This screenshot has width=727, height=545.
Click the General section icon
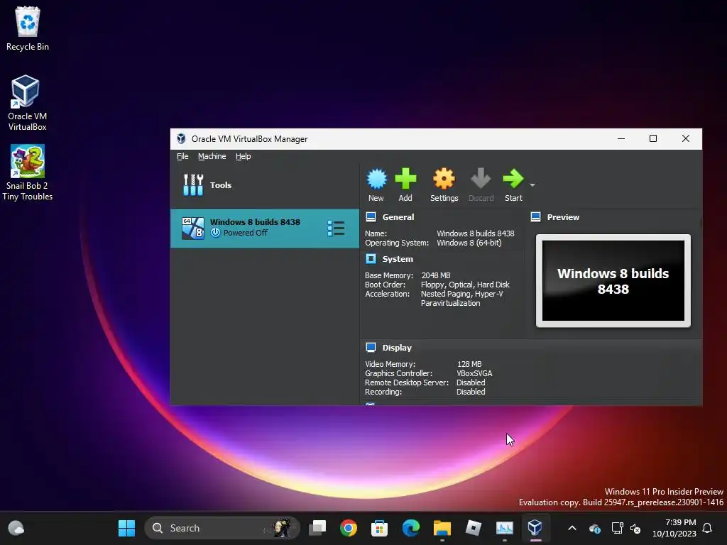point(371,217)
